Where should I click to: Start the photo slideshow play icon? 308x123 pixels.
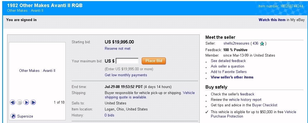[26, 102]
